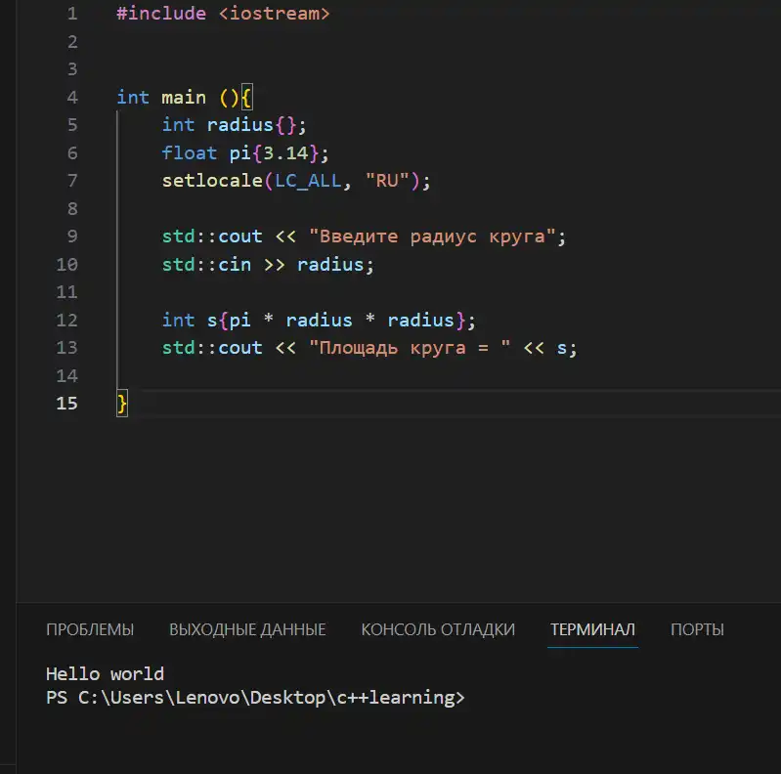Click LC_ALL constant in setlocale
Image resolution: width=781 pixels, height=774 pixels.
coord(308,181)
